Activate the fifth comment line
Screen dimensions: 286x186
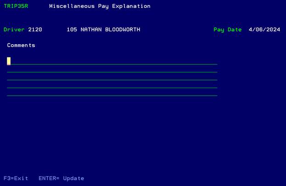click(112, 92)
